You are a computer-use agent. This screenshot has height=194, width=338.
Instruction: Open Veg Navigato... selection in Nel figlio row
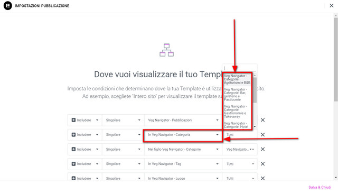(x=240, y=149)
